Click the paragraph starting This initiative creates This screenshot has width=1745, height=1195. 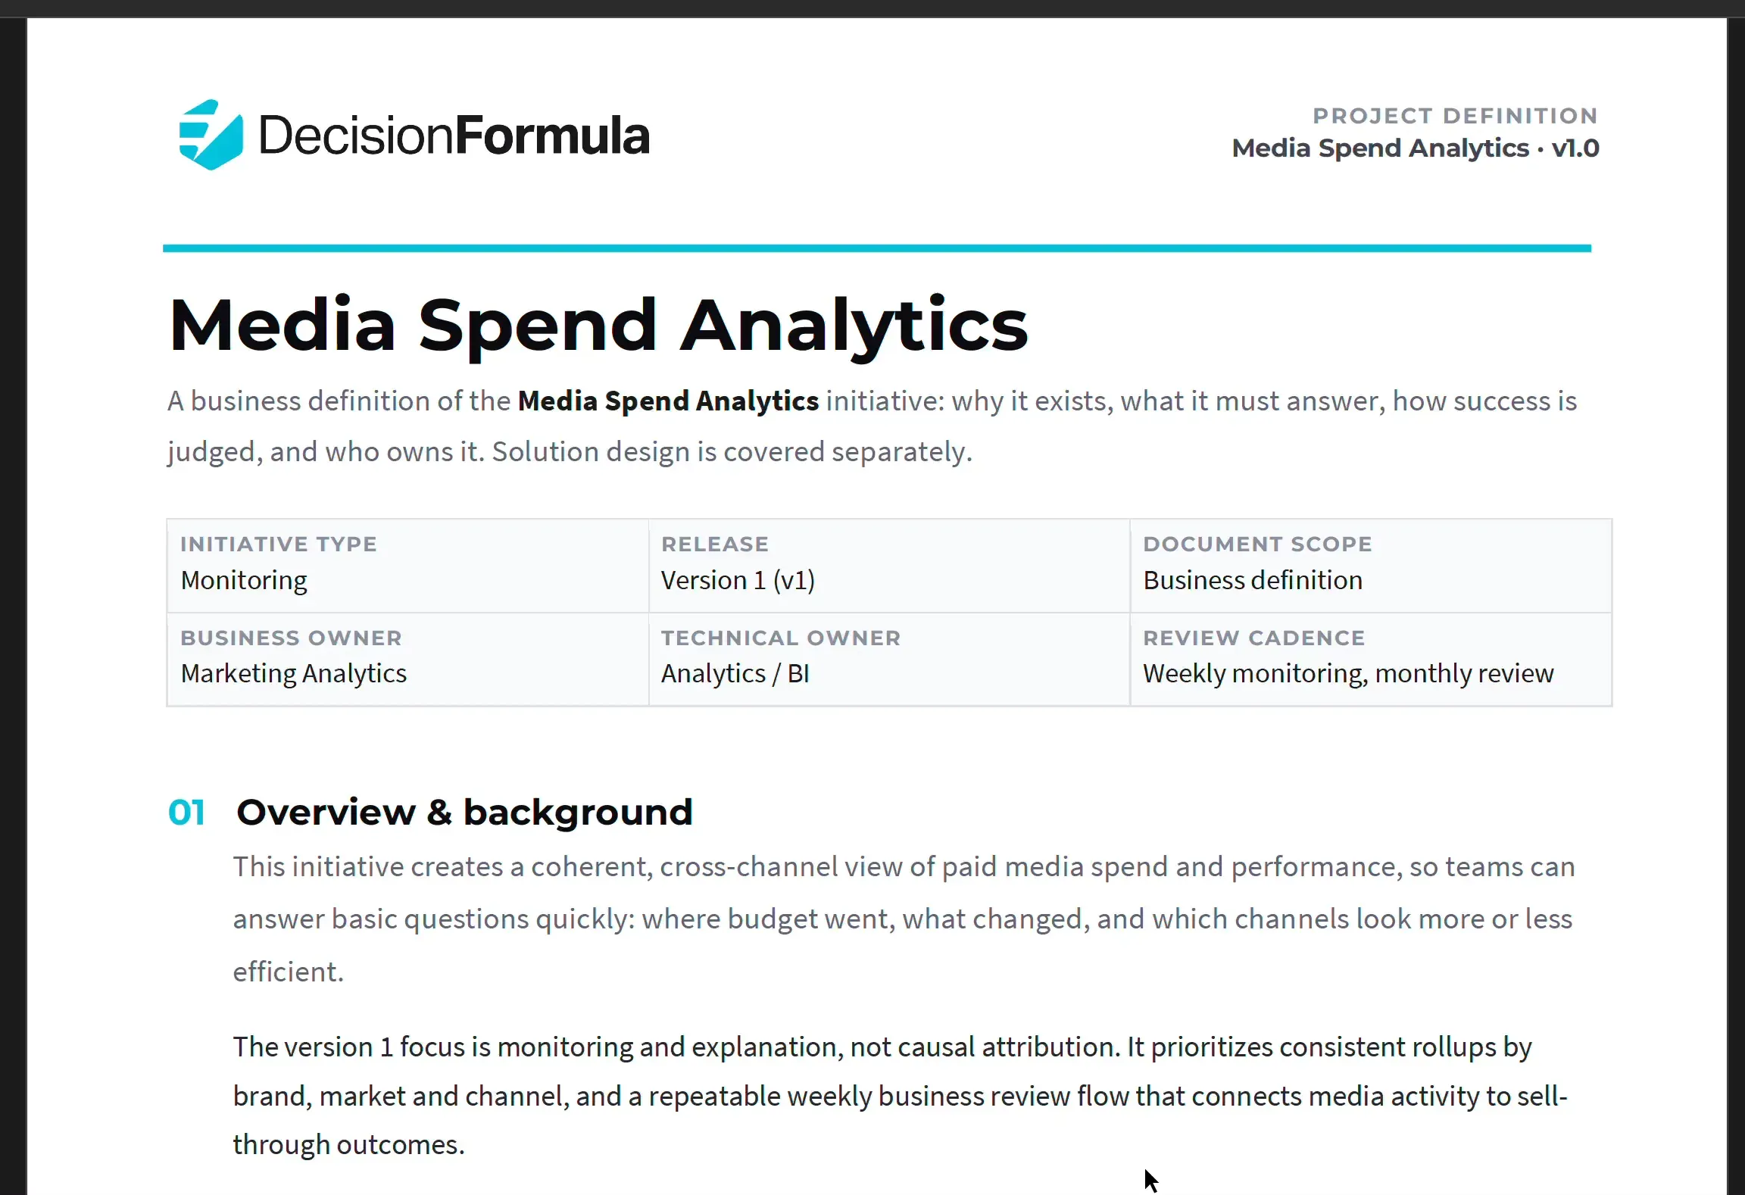(x=904, y=919)
